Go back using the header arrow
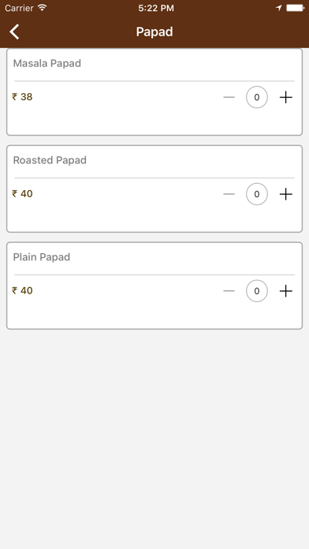The width and height of the screenshot is (309, 549). pos(14,32)
